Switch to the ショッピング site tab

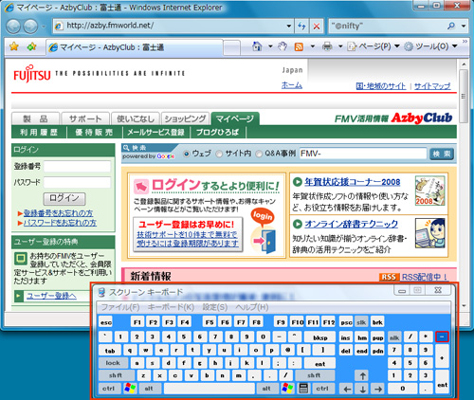pyautogui.click(x=185, y=118)
